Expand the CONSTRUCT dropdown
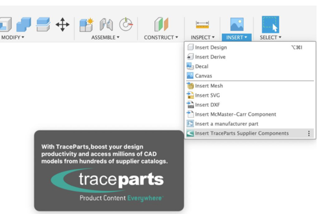This screenshot has height=214, width=321. (161, 38)
